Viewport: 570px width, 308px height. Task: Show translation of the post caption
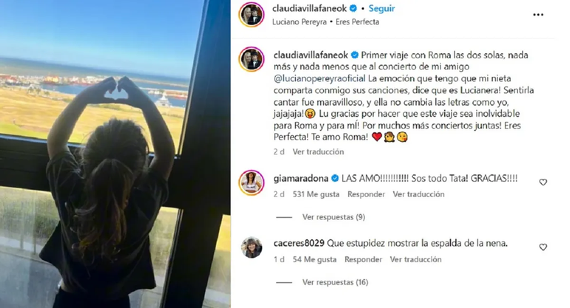coord(318,151)
